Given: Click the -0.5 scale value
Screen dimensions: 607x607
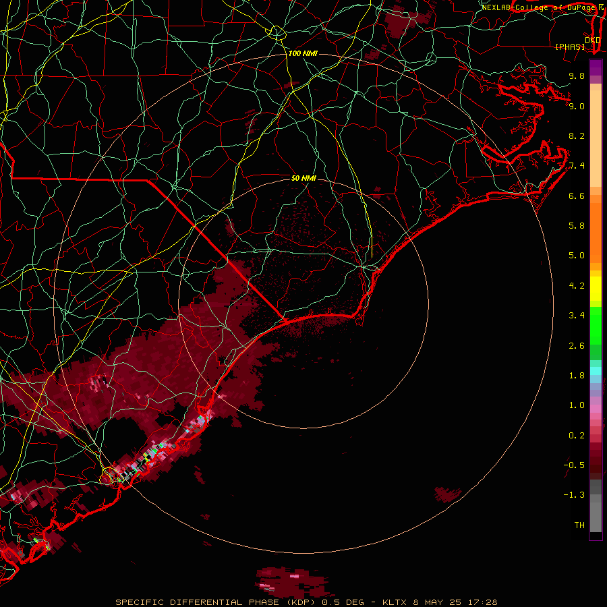Looking at the screenshot, I should (574, 465).
